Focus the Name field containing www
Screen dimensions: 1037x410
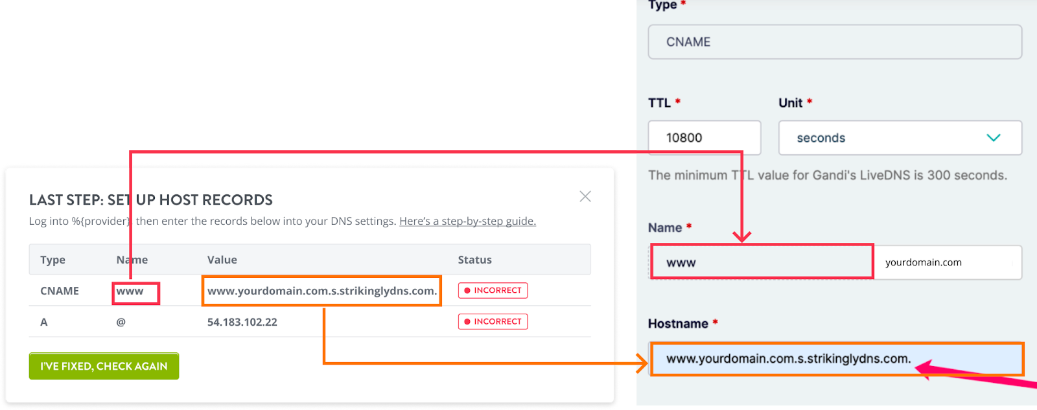click(x=762, y=262)
